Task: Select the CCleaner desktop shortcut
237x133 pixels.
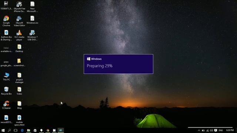Action: (x=6, y=105)
